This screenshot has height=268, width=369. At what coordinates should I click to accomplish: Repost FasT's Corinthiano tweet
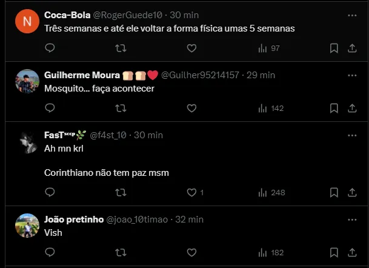tap(121, 192)
